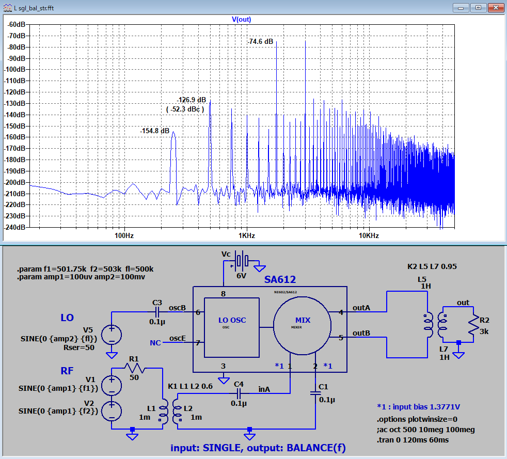Select capacitor C4 symbol
The image size is (507, 459).
[239, 393]
